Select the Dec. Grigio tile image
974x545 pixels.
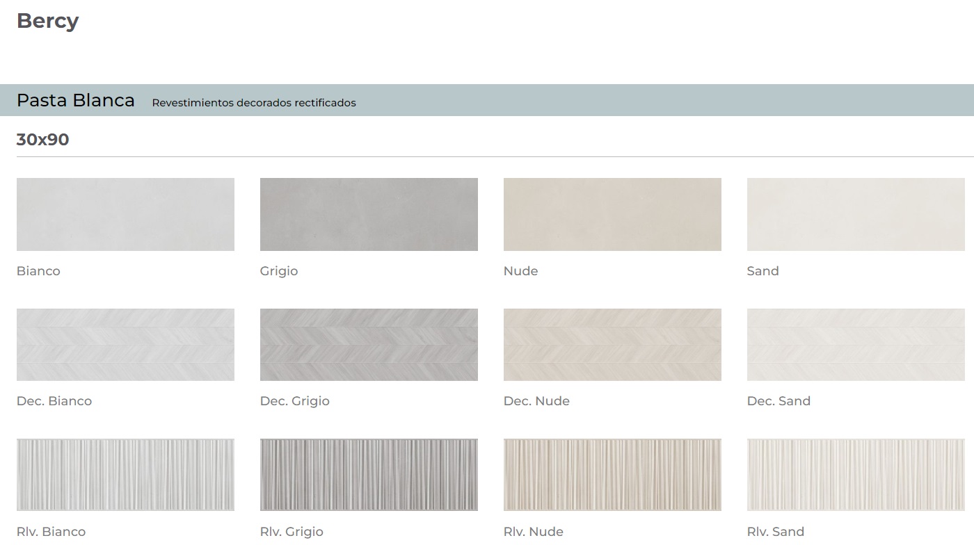point(369,345)
